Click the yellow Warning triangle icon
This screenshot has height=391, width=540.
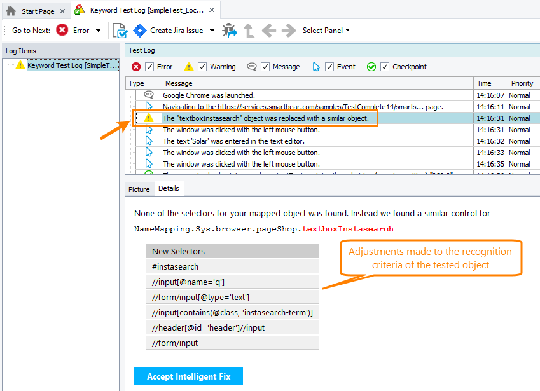[x=189, y=67]
